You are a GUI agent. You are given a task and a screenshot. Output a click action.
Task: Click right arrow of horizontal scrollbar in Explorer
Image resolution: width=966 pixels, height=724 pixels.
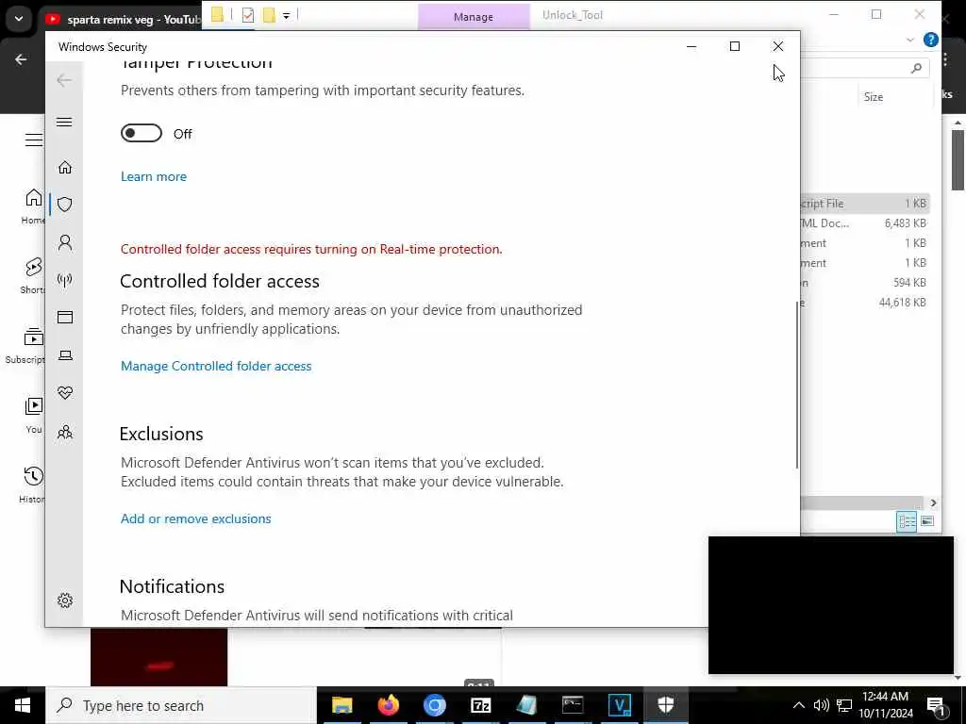pyautogui.click(x=933, y=503)
